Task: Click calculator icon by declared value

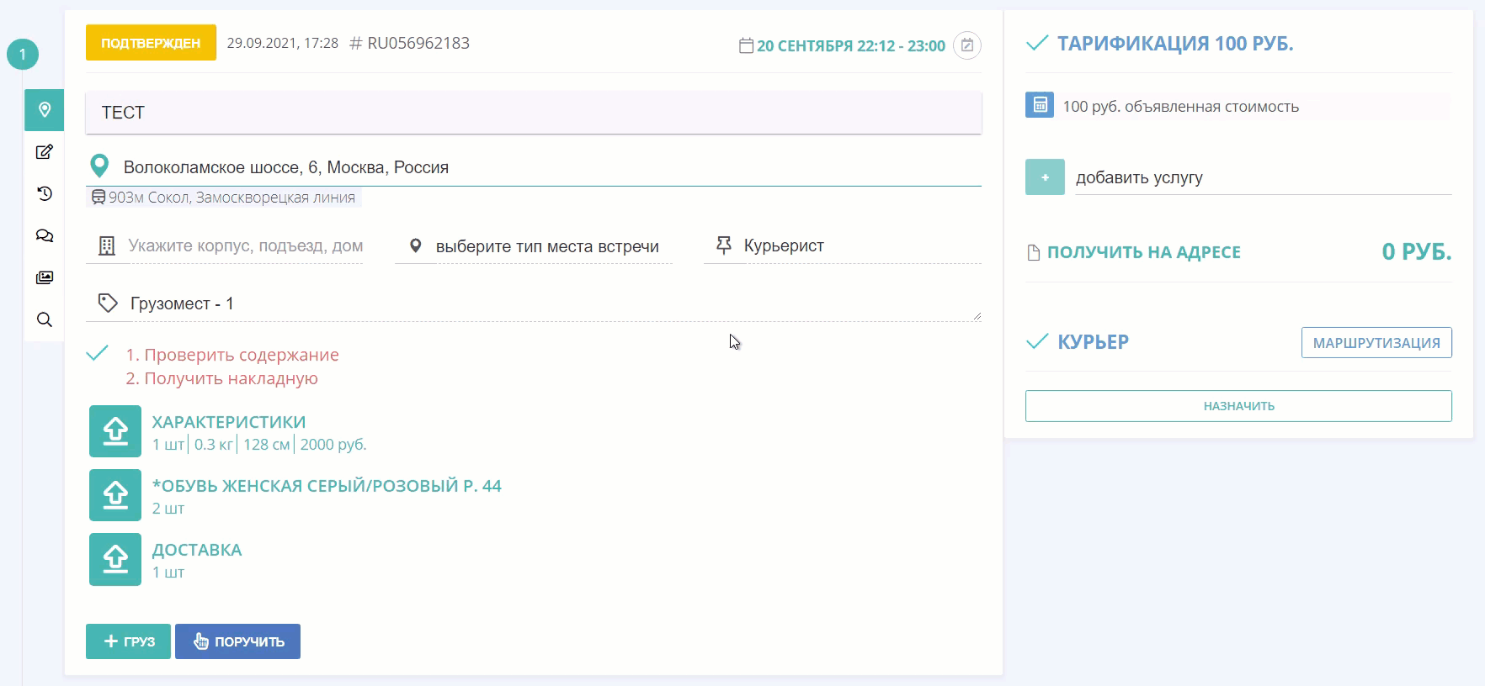Action: (1040, 105)
